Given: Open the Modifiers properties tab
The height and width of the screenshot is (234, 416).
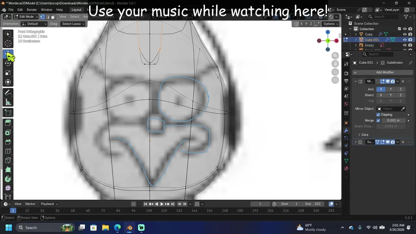Looking at the screenshot, I should click(x=346, y=130).
